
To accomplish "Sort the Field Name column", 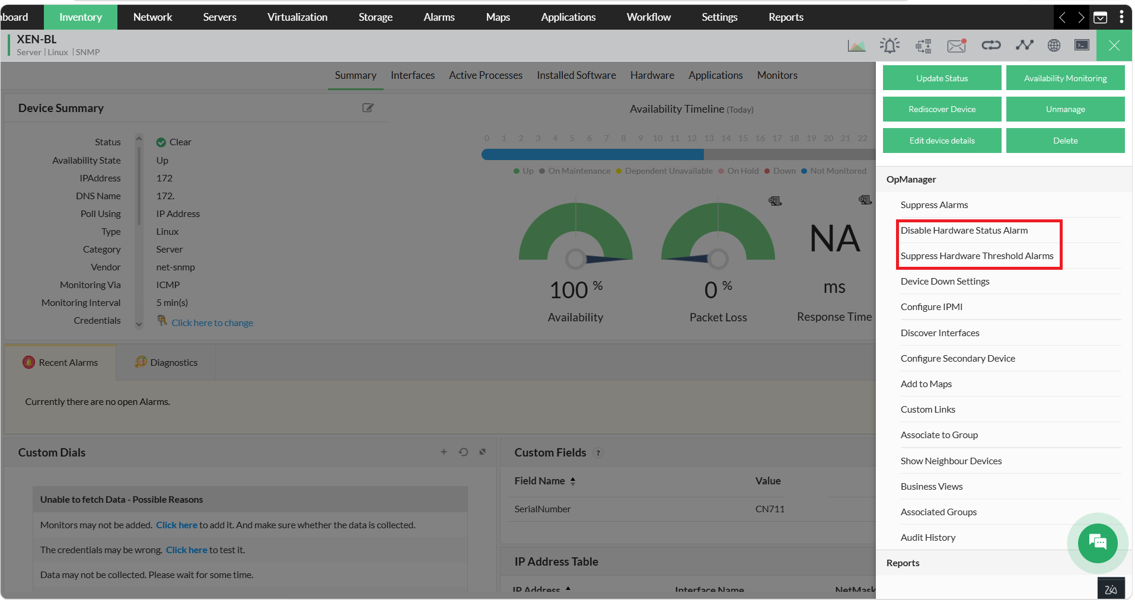I will pyautogui.click(x=573, y=481).
